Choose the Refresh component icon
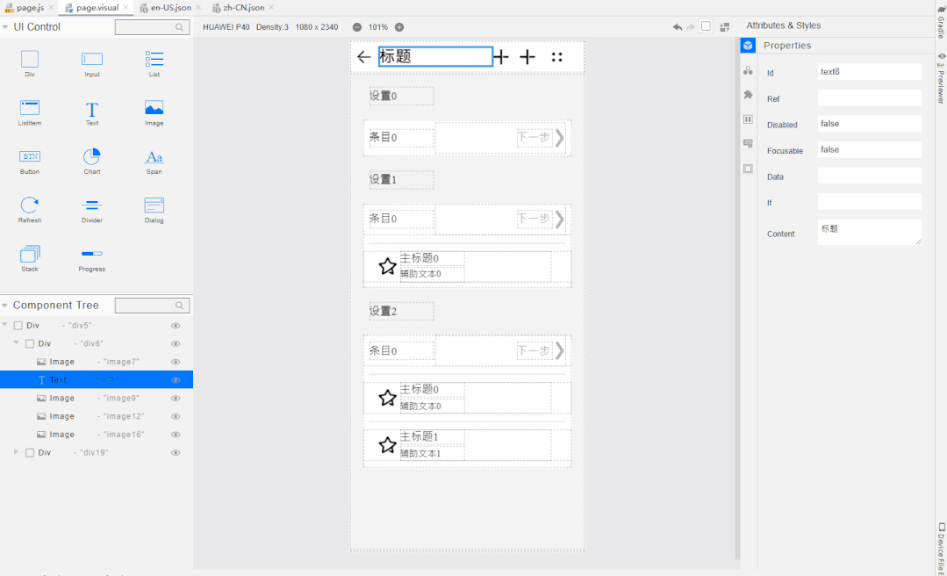This screenshot has height=576, width=947. (x=30, y=205)
